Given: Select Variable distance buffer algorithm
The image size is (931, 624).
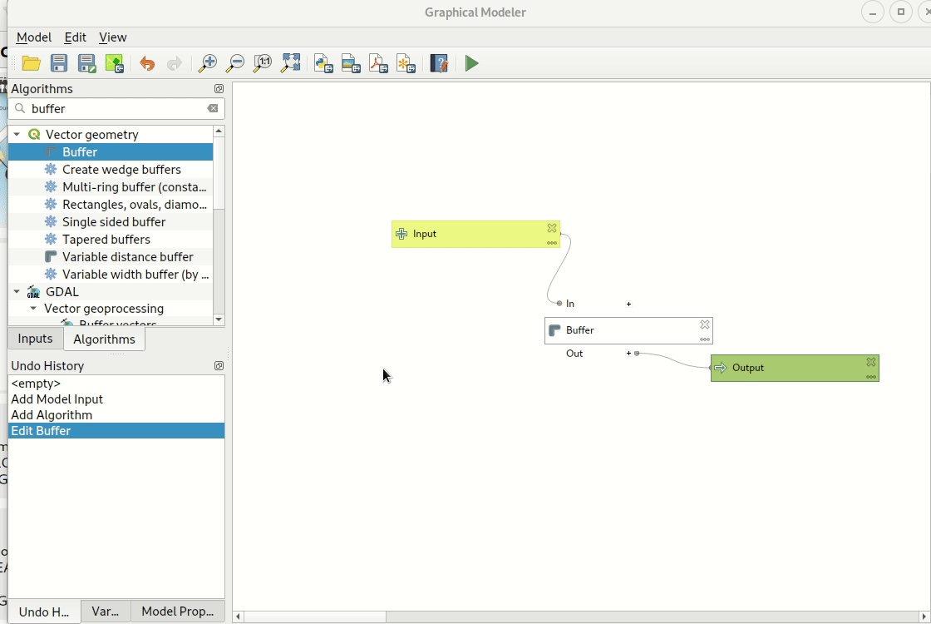Looking at the screenshot, I should 127,257.
